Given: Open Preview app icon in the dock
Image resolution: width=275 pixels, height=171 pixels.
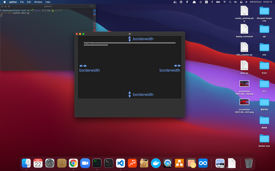Looking at the screenshot, I should point(220,163).
